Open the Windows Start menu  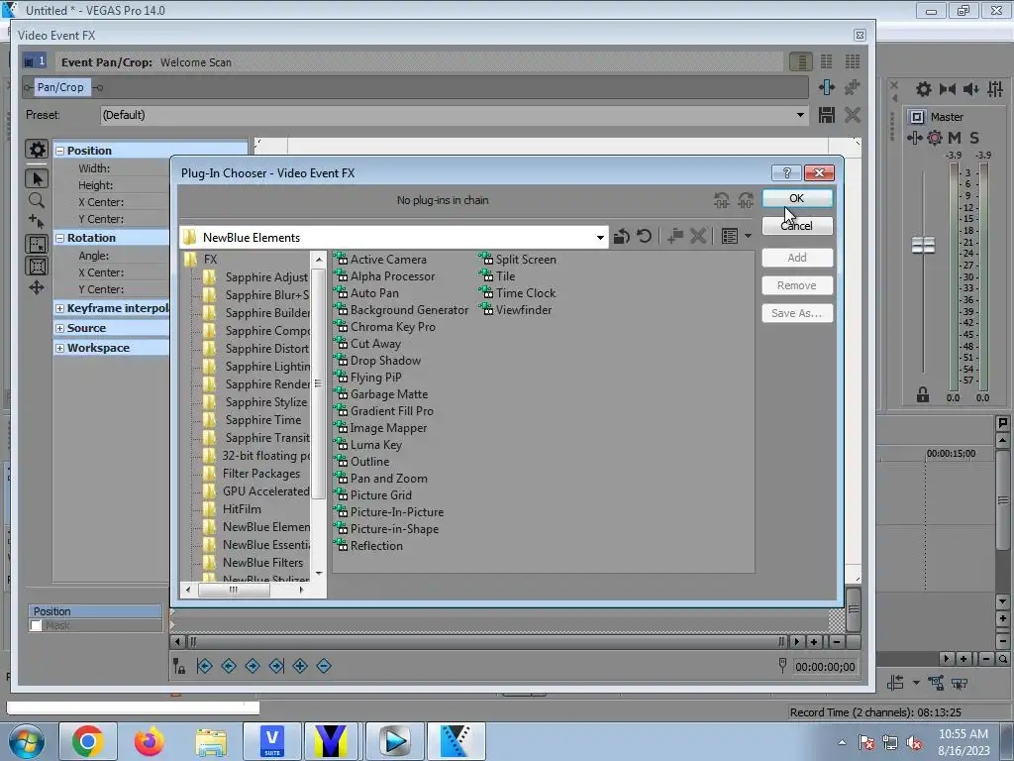[26, 741]
